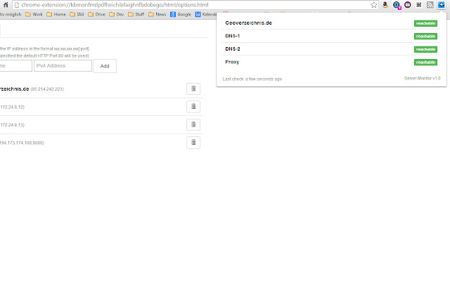Open the Work bookmarks folder
450x281 pixels.
[x=34, y=14]
